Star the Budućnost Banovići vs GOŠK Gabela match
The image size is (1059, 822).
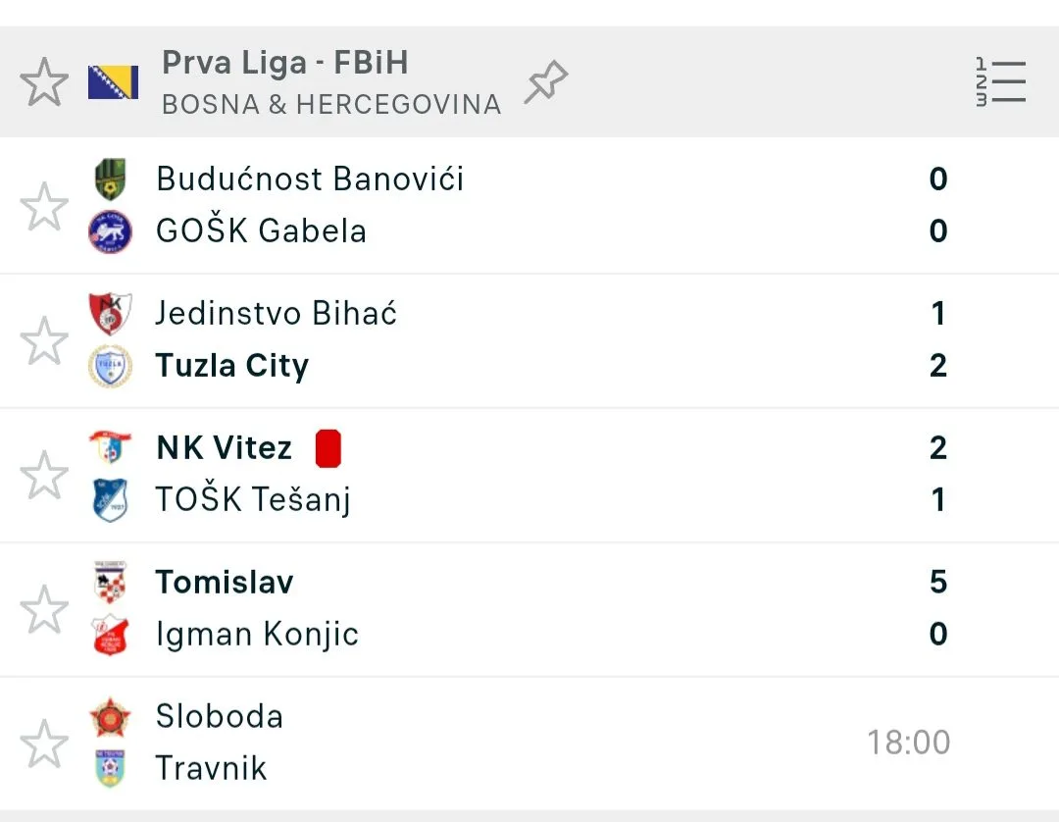(44, 206)
